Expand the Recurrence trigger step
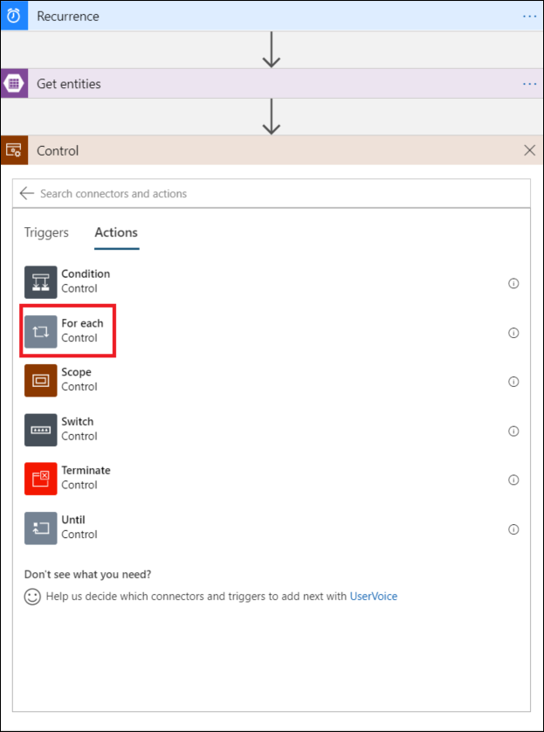Screen dimensions: 544x732 pos(271,16)
